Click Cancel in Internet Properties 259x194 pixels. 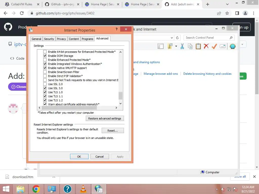point(99,157)
